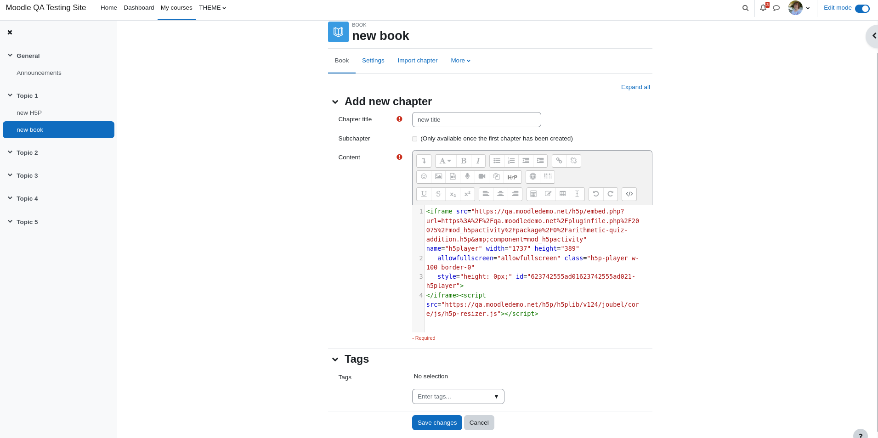Image resolution: width=878 pixels, height=438 pixels.
Task: Expand Topic 3 in the course index
Action: [10, 175]
